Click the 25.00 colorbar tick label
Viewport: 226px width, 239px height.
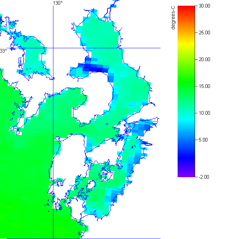coord(204,33)
